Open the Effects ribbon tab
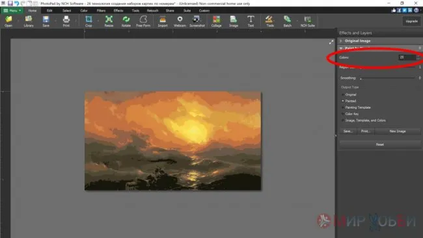This screenshot has height=238, width=423. [x=118, y=10]
